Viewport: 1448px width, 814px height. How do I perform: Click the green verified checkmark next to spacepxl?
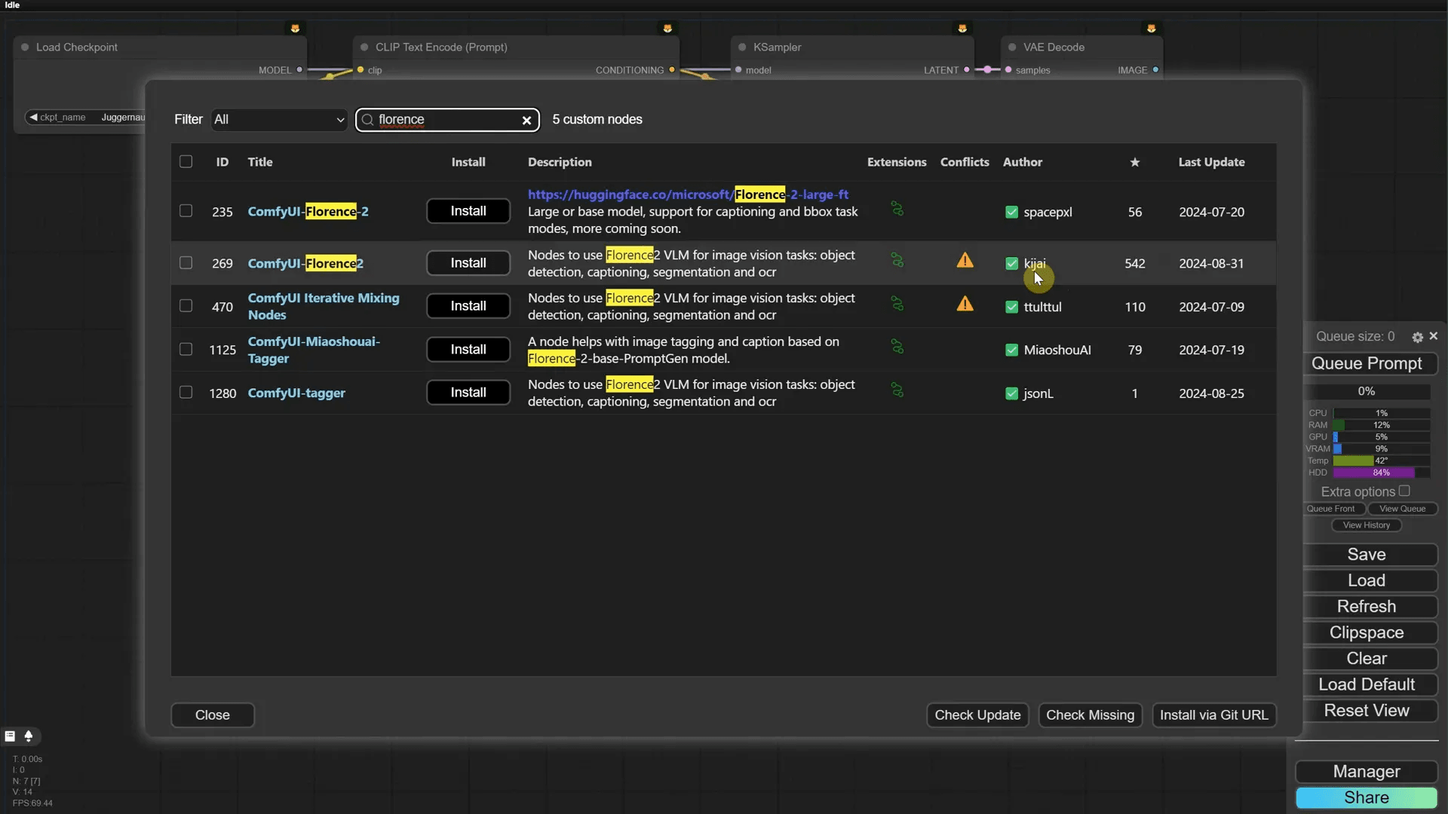(1011, 212)
